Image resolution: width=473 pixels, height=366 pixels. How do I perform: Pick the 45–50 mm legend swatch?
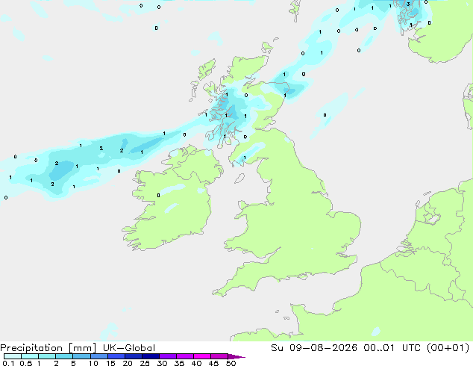point(219,356)
